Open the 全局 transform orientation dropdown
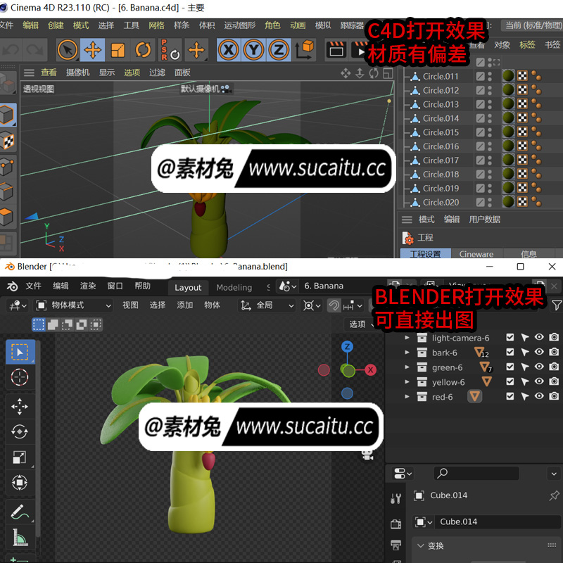Viewport: 563px width, 563px height. (267, 305)
